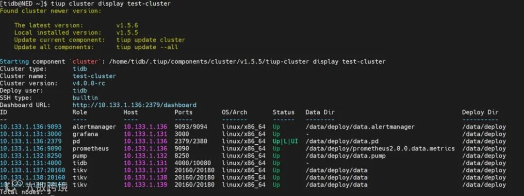
Task: Click the ID 10.133.1.131:4000
Action: [31, 163]
